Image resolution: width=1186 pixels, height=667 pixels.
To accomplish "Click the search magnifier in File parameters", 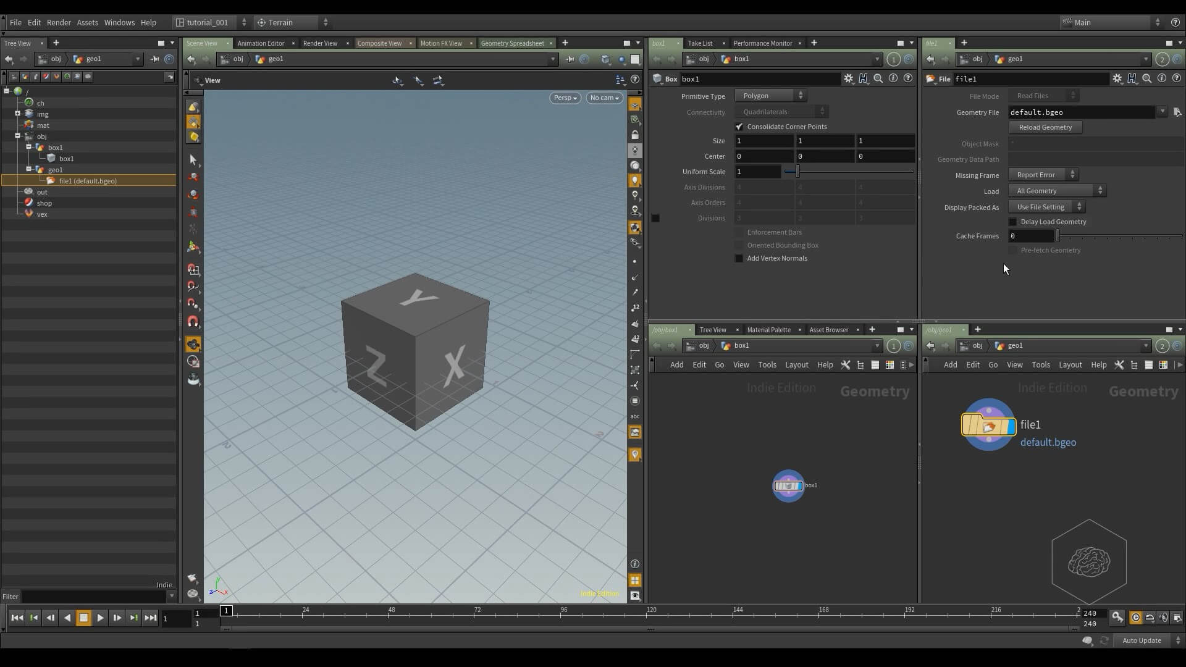I will 1146,78.
